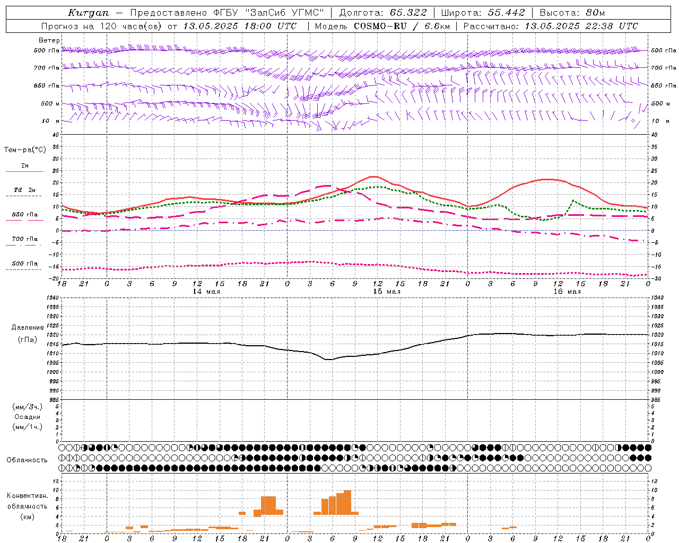679x543 pixels.
Task: Click the 500 гПа legend entry in the temperature panel
Action: coord(25,264)
